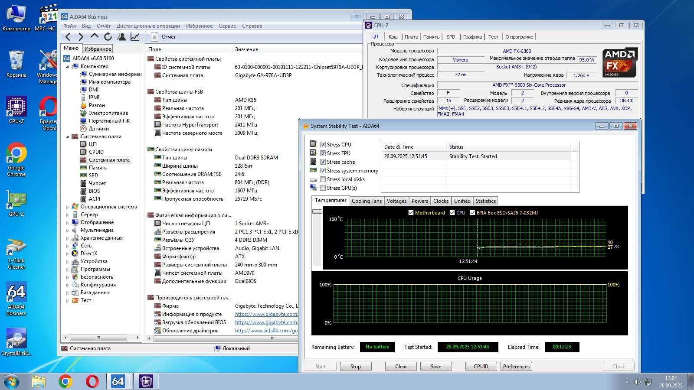
Task: Open CPU-Z desktop shortcut icon
Action: 16,110
